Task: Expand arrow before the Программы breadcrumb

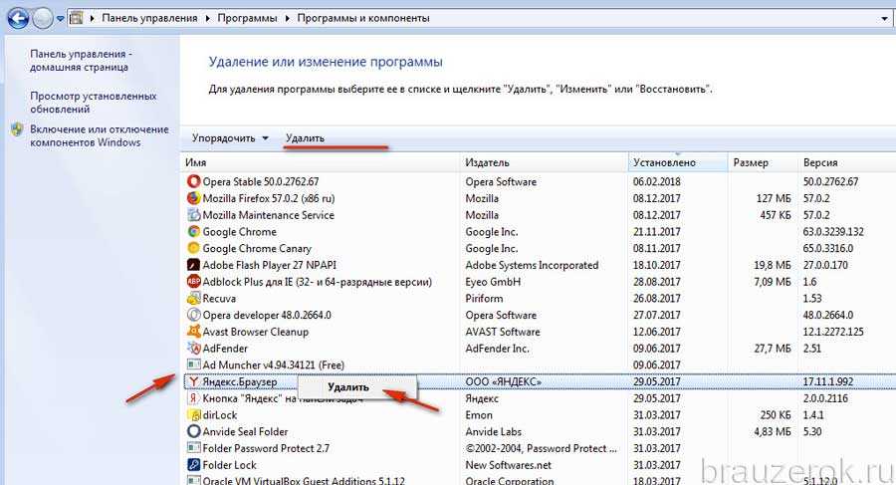Action: pos(208,18)
